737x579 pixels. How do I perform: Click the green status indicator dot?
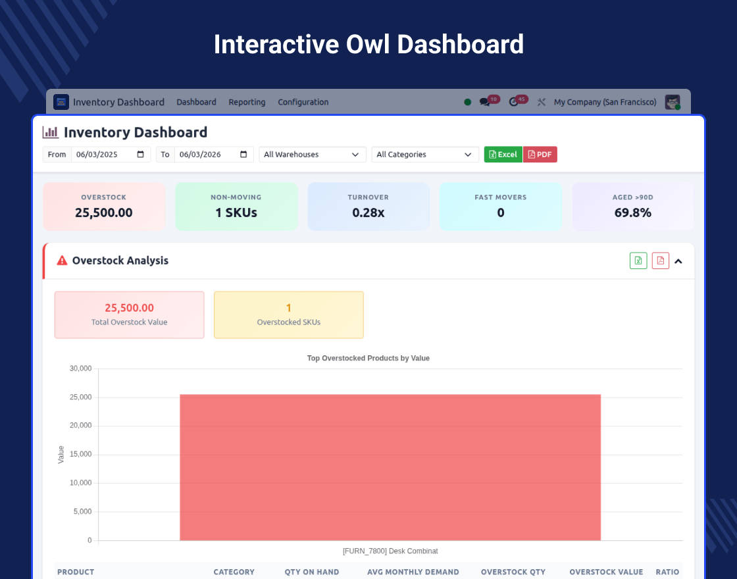pyautogui.click(x=467, y=102)
